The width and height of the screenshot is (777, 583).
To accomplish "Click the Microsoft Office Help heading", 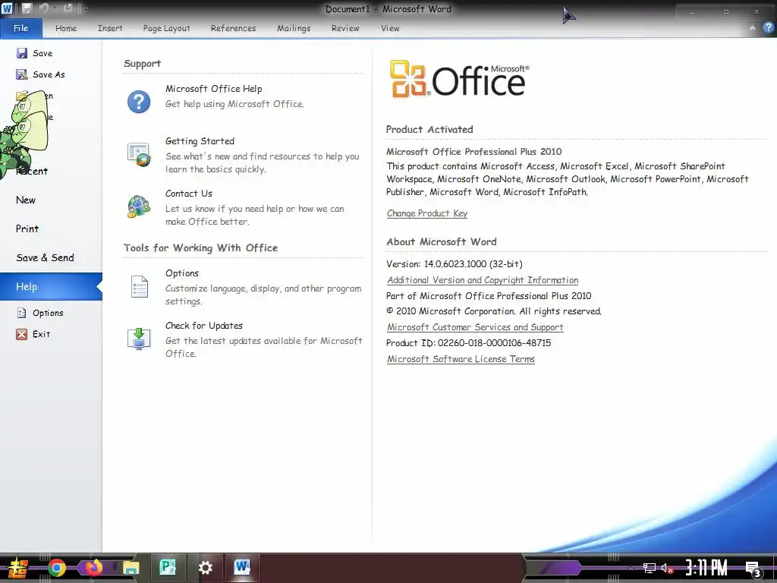I will coord(213,89).
